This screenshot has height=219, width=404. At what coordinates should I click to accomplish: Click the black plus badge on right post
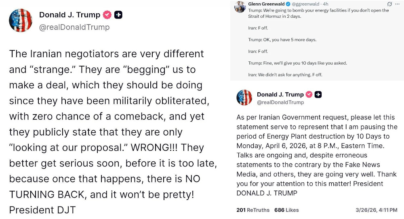click(318, 94)
